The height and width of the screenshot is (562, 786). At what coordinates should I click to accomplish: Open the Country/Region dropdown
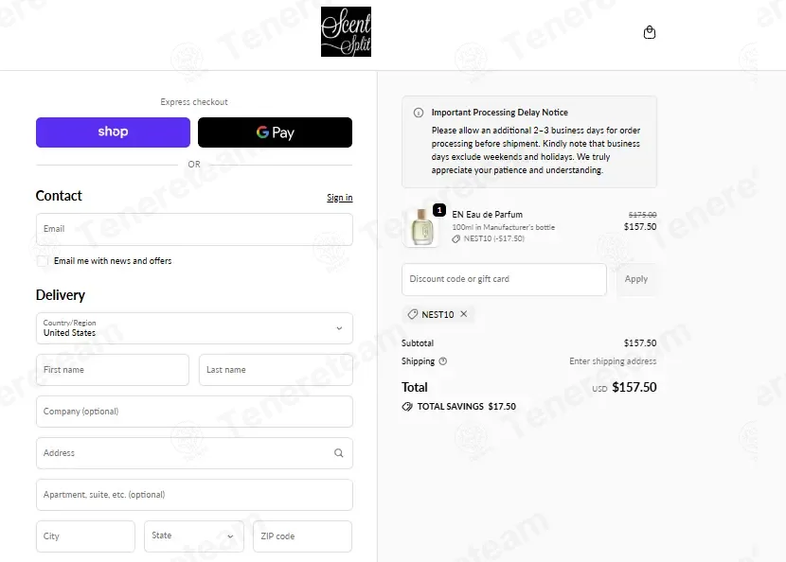pyautogui.click(x=194, y=328)
